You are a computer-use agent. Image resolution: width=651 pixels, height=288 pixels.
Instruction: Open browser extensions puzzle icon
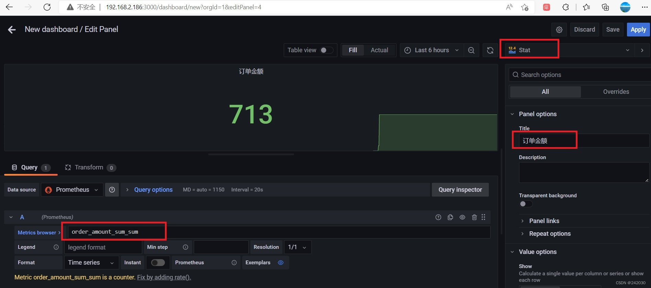565,7
